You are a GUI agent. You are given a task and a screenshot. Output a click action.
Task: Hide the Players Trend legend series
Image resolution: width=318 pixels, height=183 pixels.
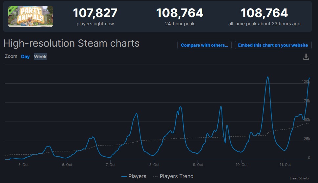[173, 176]
